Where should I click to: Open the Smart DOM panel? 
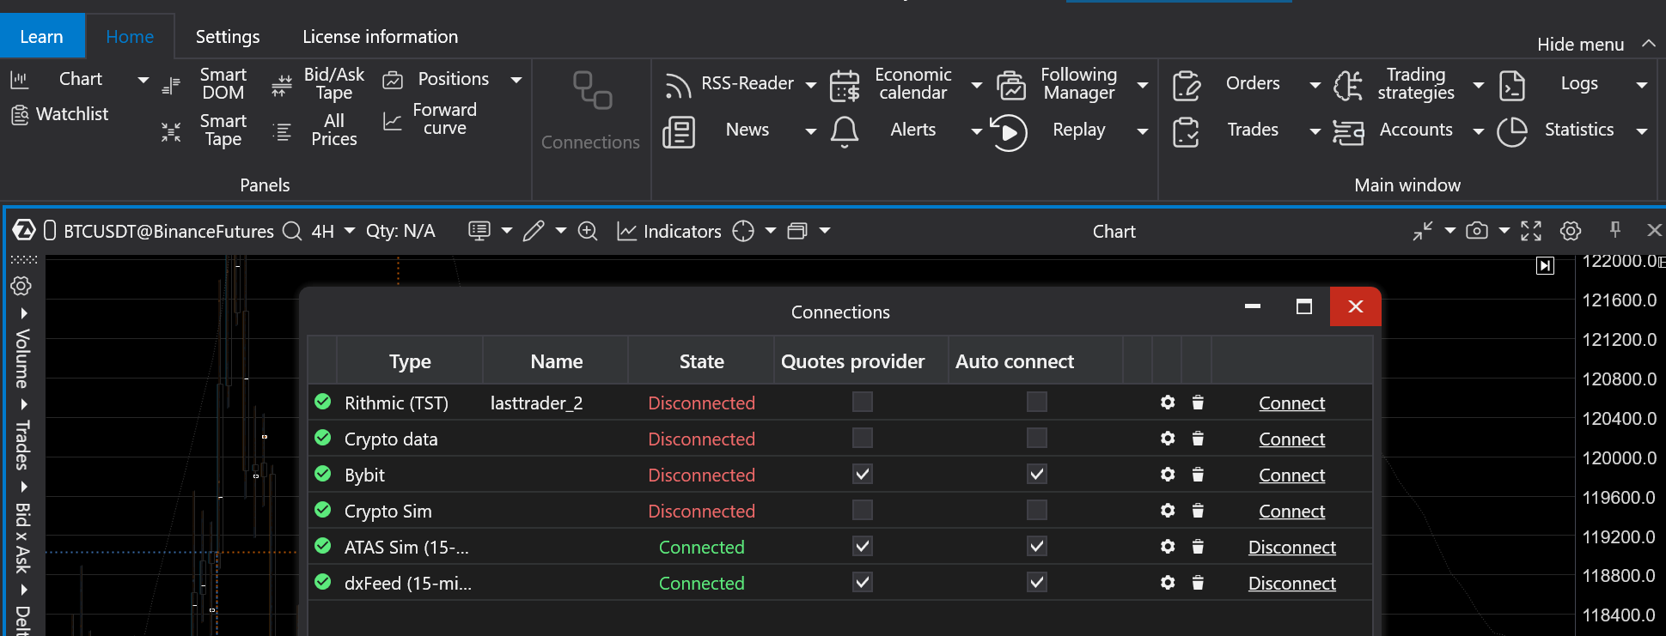(x=223, y=84)
